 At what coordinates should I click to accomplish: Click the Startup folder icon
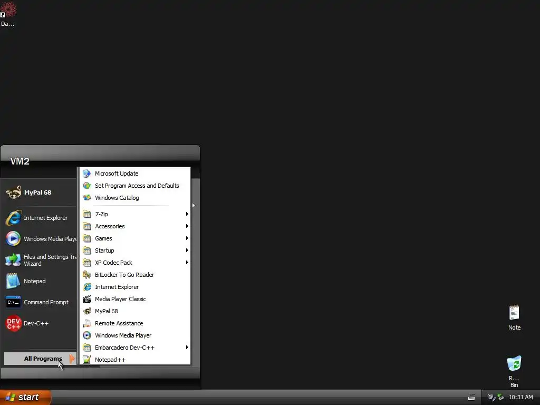(87, 250)
